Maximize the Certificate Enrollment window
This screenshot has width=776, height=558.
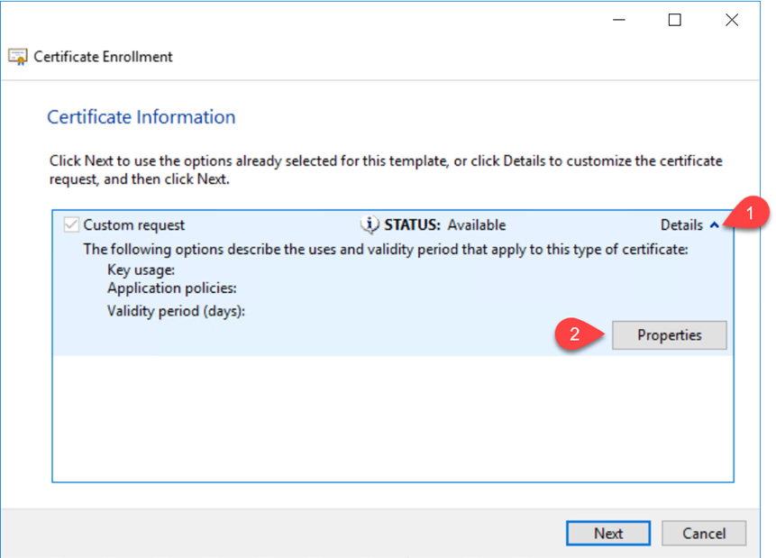coord(674,20)
